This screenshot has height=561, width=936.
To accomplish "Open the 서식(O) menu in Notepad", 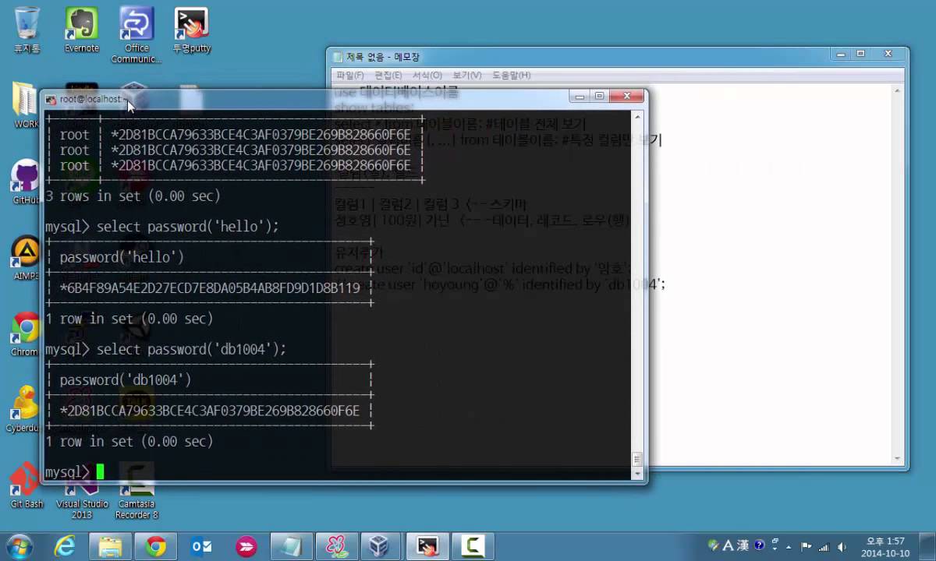I will point(427,75).
